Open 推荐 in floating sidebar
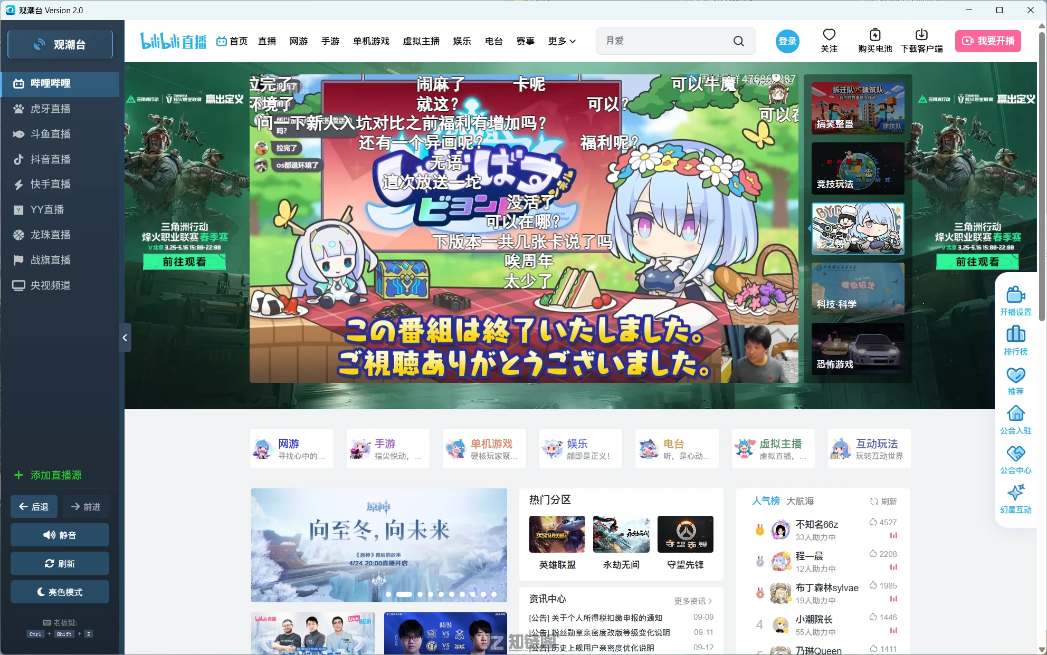 [1015, 380]
